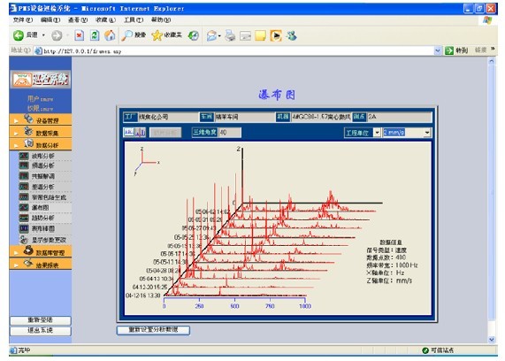Select 瀑布图 waterfall chart sidebar item
The width and height of the screenshot is (505, 361).
(41, 208)
